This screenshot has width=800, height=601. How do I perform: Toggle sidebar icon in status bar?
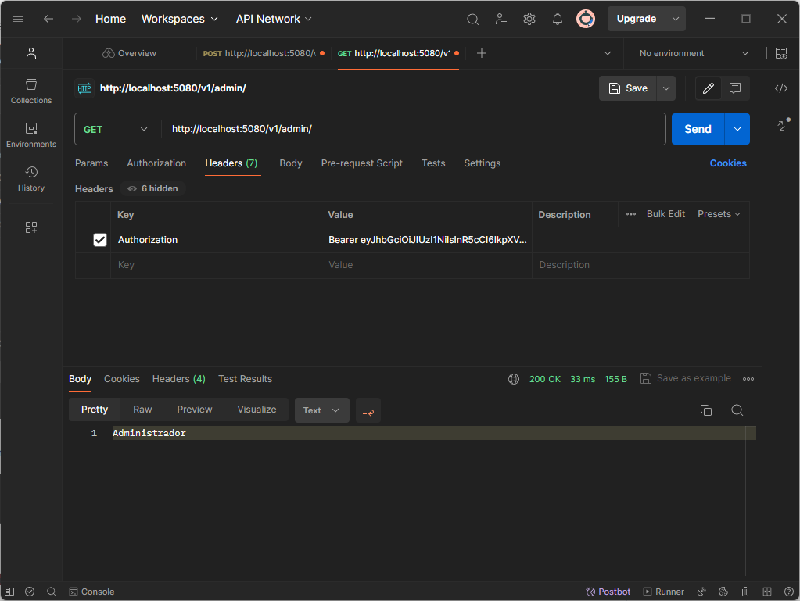(9, 592)
